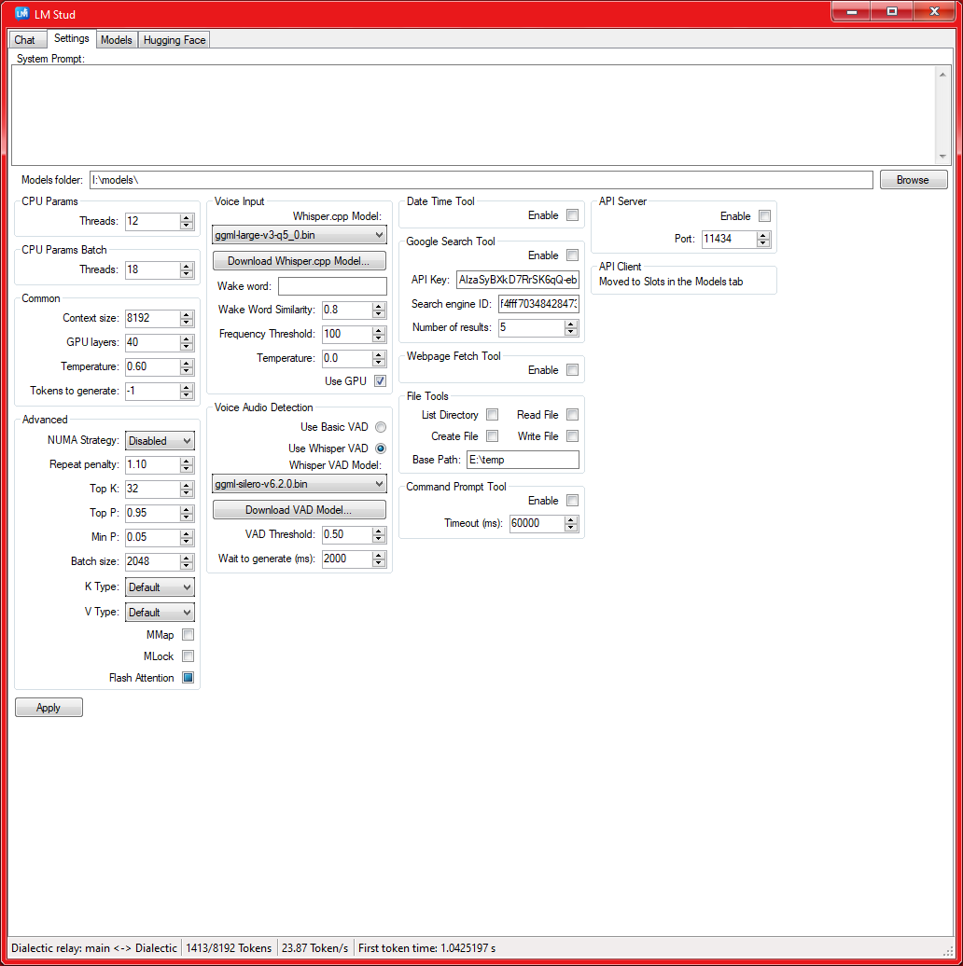Screen dimensions: 963x966
Task: Click the Browse button for models folder
Action: 913,180
